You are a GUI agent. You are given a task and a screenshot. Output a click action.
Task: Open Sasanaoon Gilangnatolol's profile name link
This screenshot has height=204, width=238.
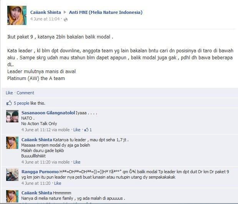click(48, 113)
